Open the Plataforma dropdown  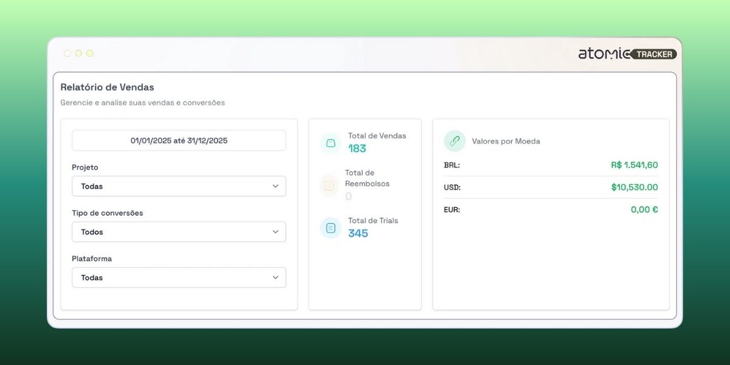179,277
